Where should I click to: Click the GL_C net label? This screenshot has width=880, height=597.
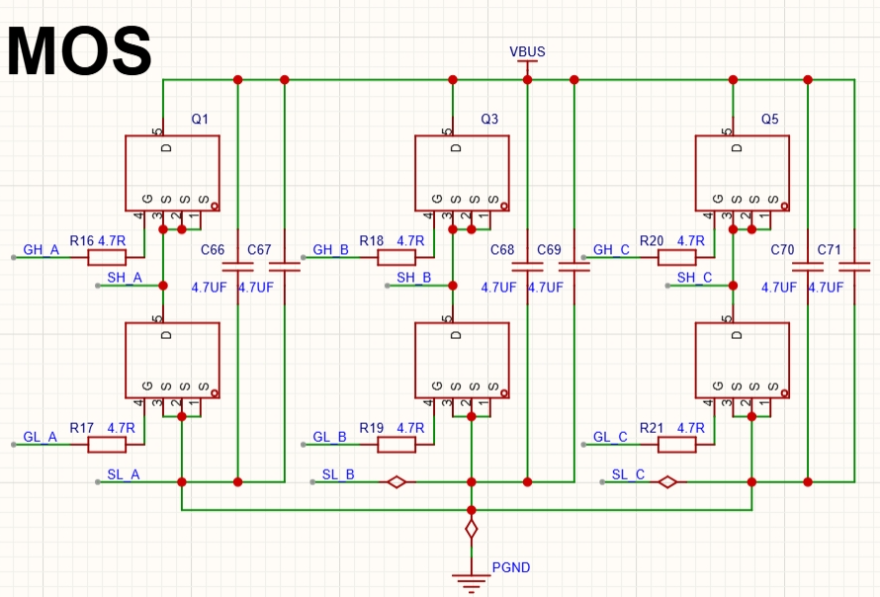610,437
